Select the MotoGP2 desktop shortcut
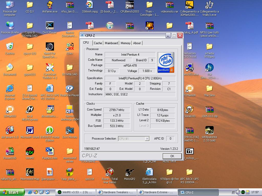The image size is (262, 196). (x=130, y=174)
